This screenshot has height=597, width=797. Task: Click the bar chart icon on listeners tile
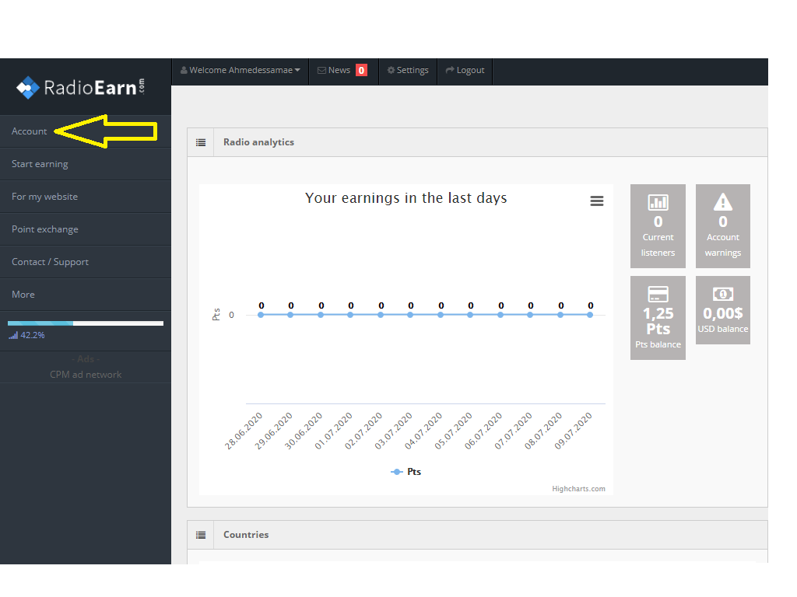pos(658,203)
